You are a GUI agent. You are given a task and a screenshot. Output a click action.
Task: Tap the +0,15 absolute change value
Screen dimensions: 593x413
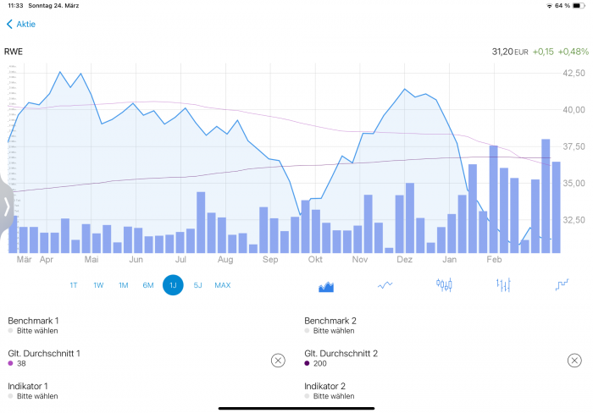point(543,52)
